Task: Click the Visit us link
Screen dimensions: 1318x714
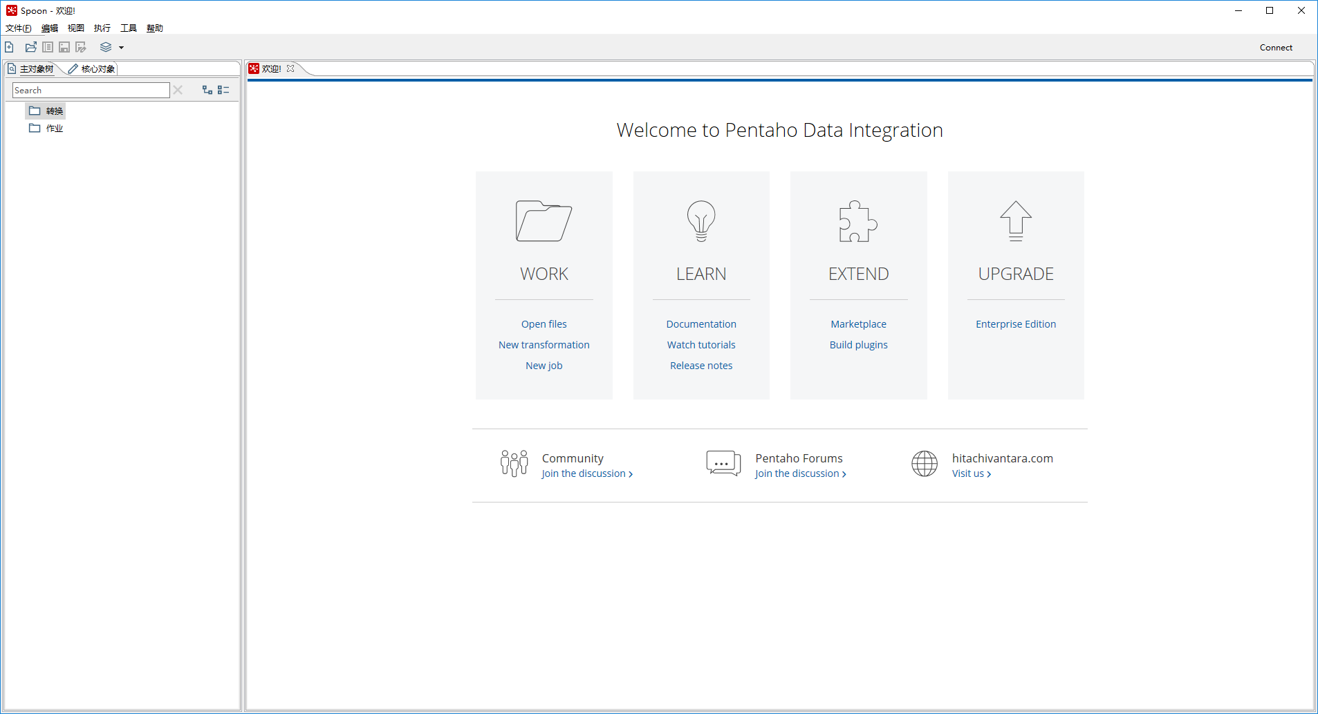Action: pos(972,473)
